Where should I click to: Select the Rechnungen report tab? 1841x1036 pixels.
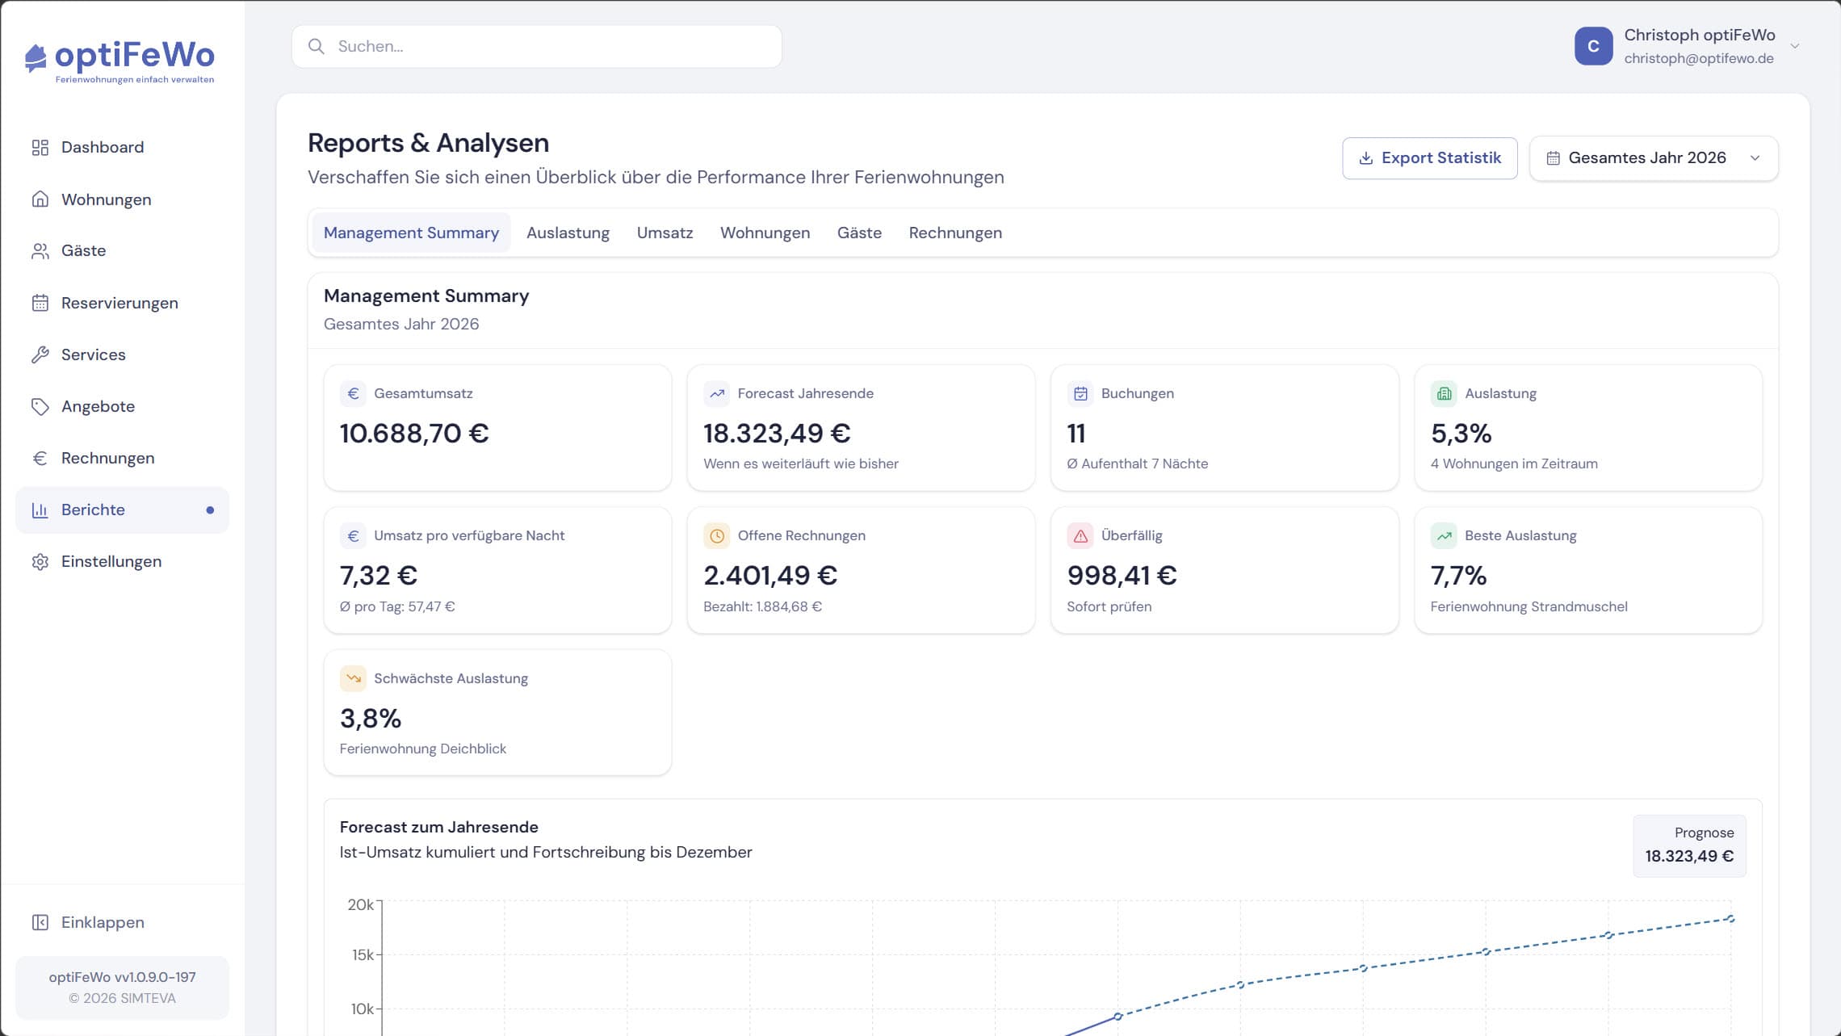955,233
